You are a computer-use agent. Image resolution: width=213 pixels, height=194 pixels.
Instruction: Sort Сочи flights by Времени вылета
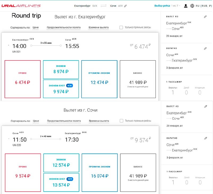coord(99,121)
